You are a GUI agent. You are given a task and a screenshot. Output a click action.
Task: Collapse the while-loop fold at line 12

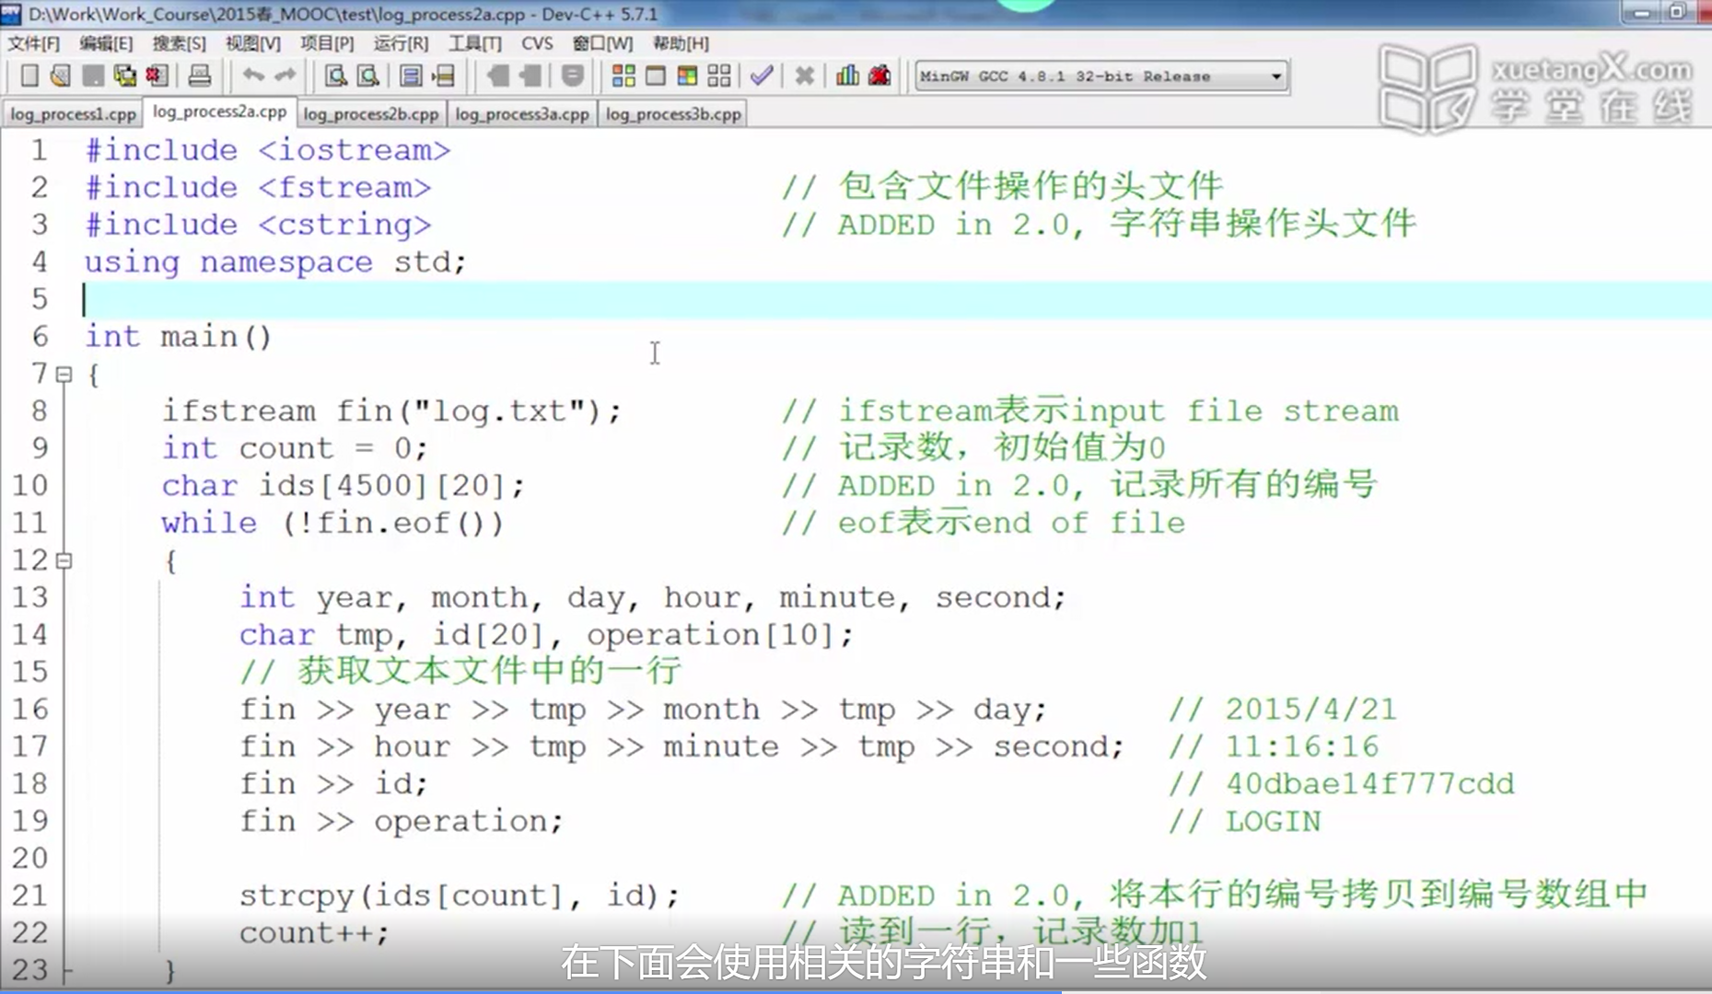click(64, 561)
